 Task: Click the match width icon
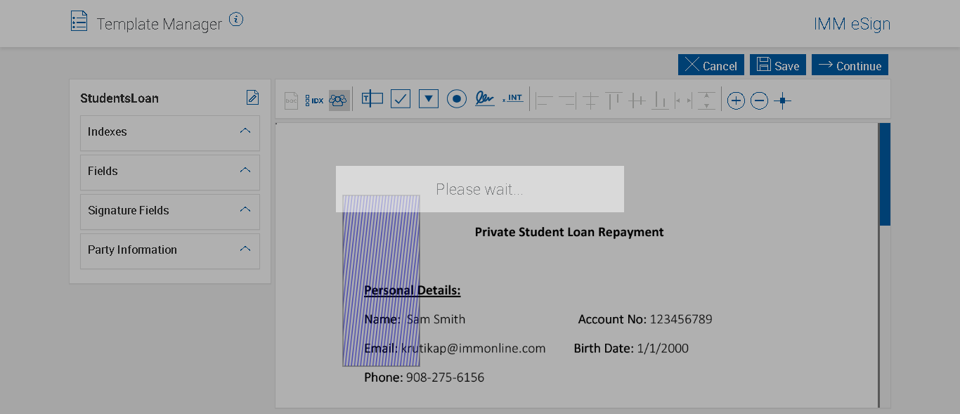point(683,101)
